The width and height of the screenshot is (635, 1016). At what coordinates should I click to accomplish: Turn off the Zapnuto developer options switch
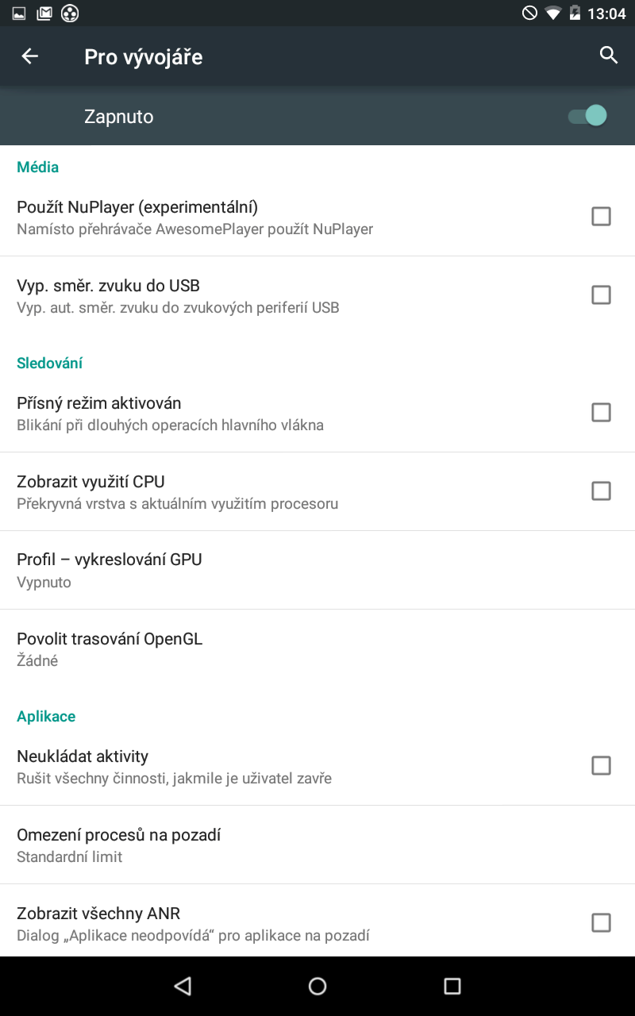click(x=587, y=116)
